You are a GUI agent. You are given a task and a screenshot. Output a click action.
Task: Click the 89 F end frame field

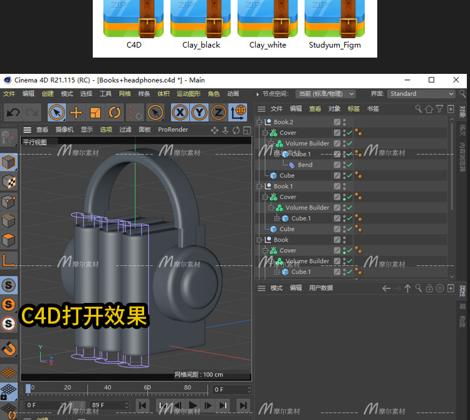coord(110,405)
